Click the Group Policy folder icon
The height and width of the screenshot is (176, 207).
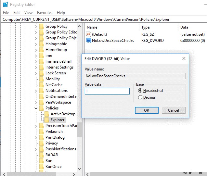click(x=42, y=26)
